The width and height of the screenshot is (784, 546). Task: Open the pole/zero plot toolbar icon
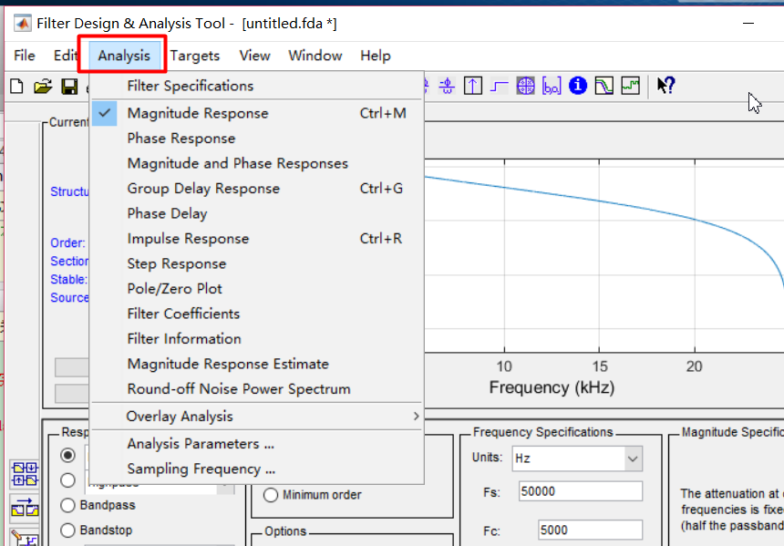[525, 86]
